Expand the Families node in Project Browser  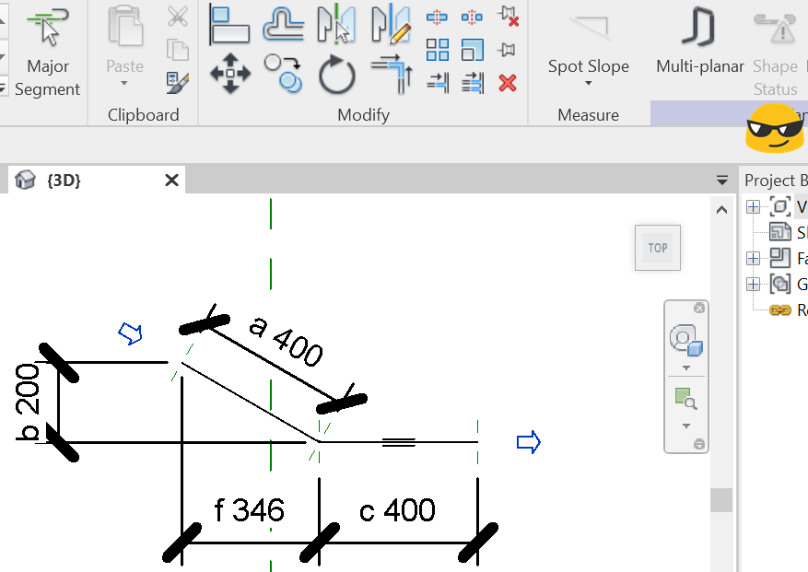coord(754,258)
